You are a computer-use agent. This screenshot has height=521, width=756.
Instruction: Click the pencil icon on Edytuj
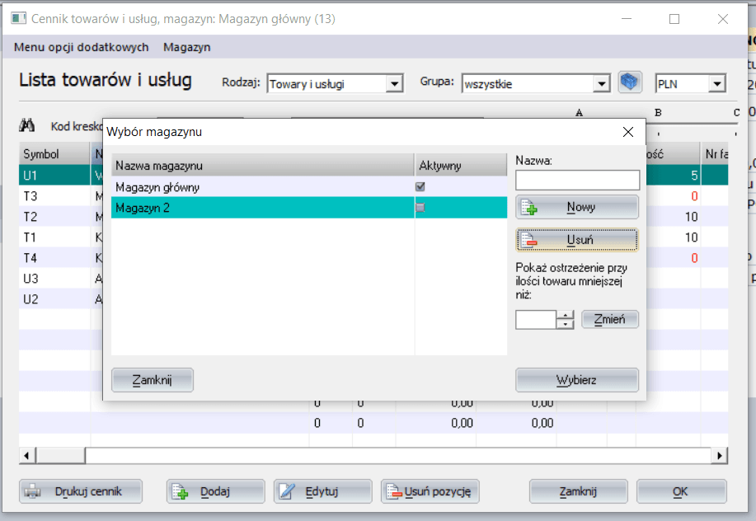click(287, 492)
